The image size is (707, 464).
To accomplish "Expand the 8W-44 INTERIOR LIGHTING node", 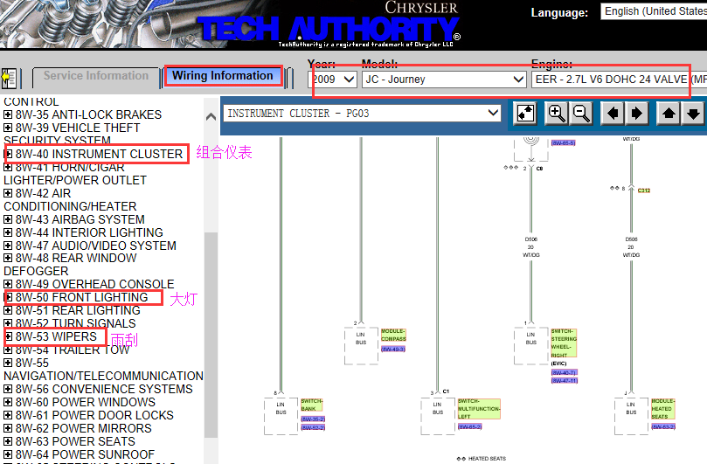I will pyautogui.click(x=8, y=232).
